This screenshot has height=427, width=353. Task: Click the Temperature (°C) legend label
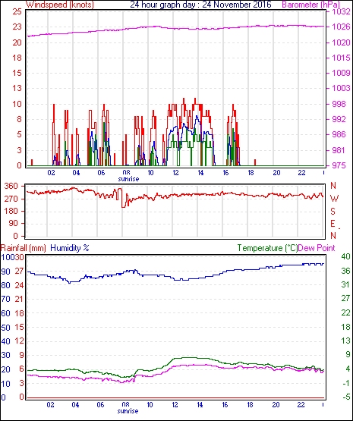tap(267, 248)
